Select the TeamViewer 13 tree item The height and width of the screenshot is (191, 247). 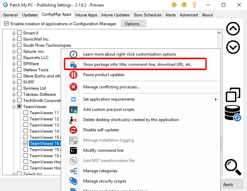pos(44,125)
